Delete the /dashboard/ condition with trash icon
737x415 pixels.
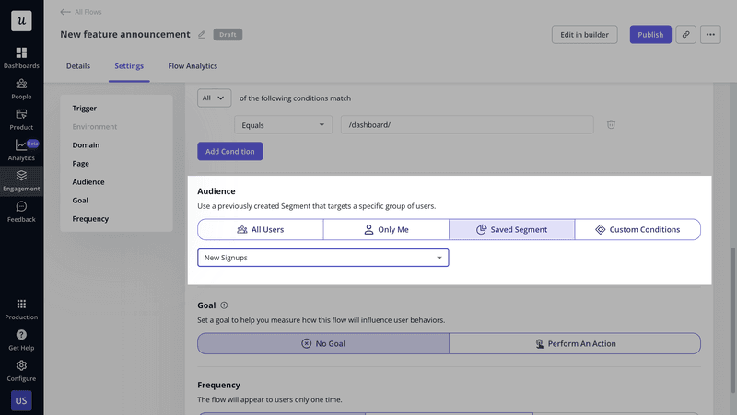611,124
